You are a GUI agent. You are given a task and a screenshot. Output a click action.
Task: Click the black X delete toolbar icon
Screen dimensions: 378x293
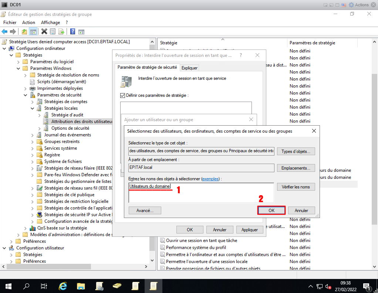click(44, 31)
